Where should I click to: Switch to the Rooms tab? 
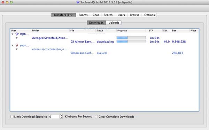(x=83, y=15)
